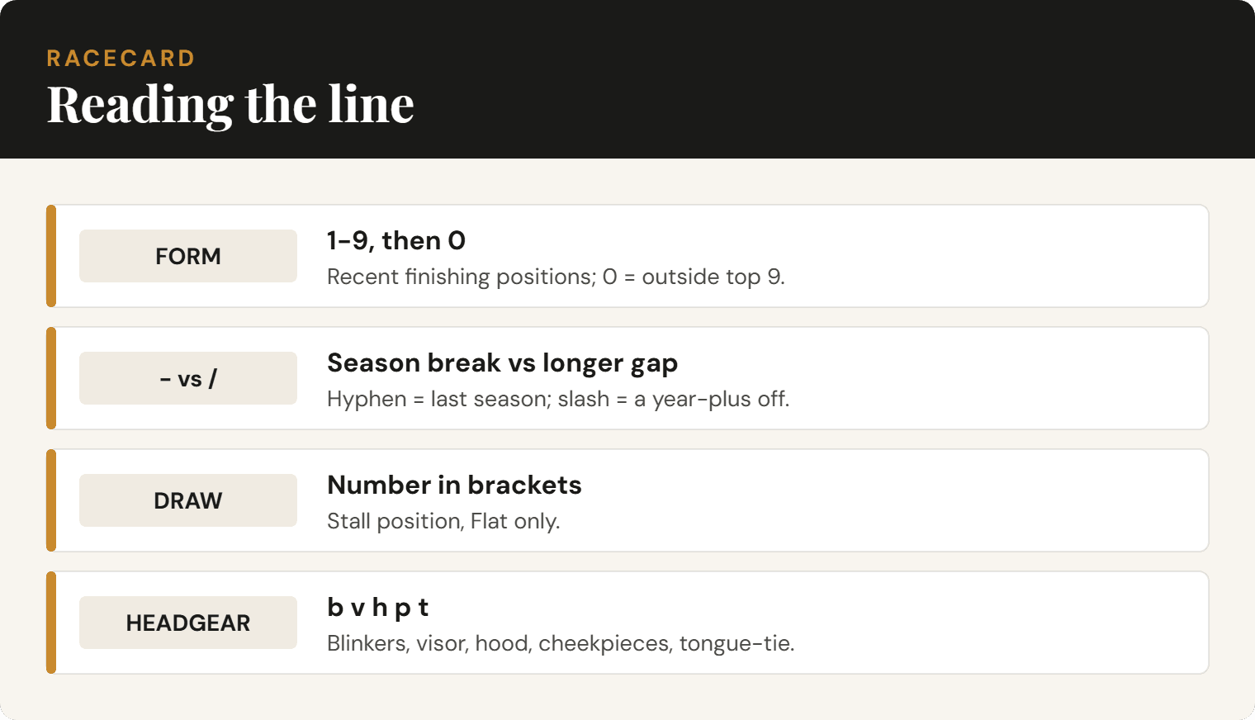Screen dimensions: 1255x720
Task: Click the orange accent bar beside HEADGEAR
Action: [51, 623]
